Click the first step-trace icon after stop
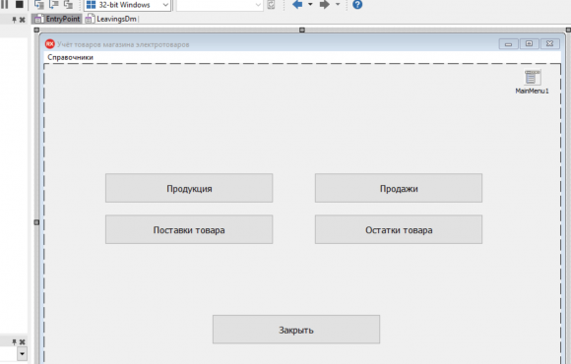571x364 pixels. click(38, 4)
